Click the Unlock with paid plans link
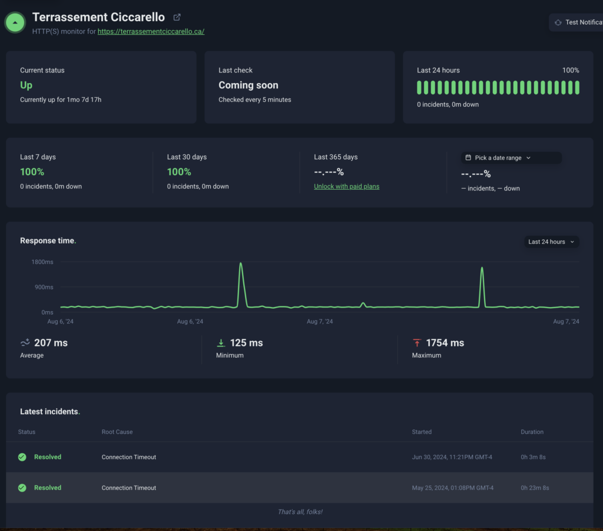The height and width of the screenshot is (531, 603). (346, 186)
